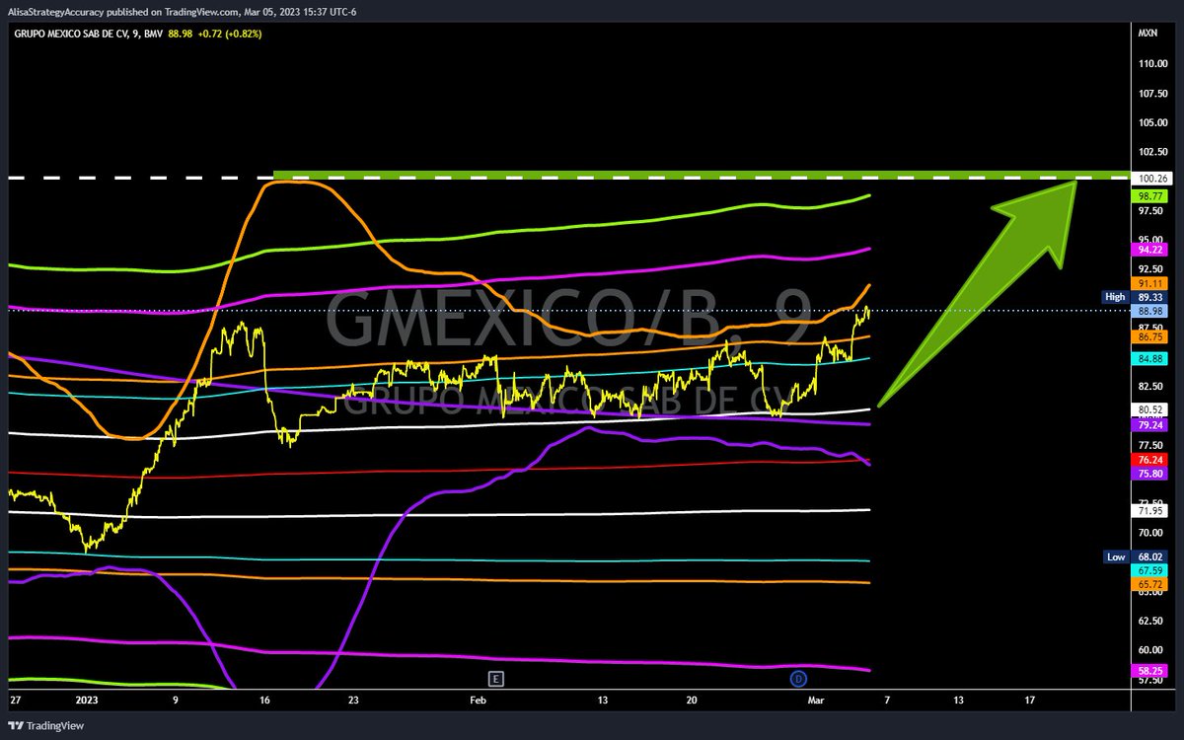The height and width of the screenshot is (740, 1184).
Task: Click the 95.00 price scale tick
Action: 1152,240
